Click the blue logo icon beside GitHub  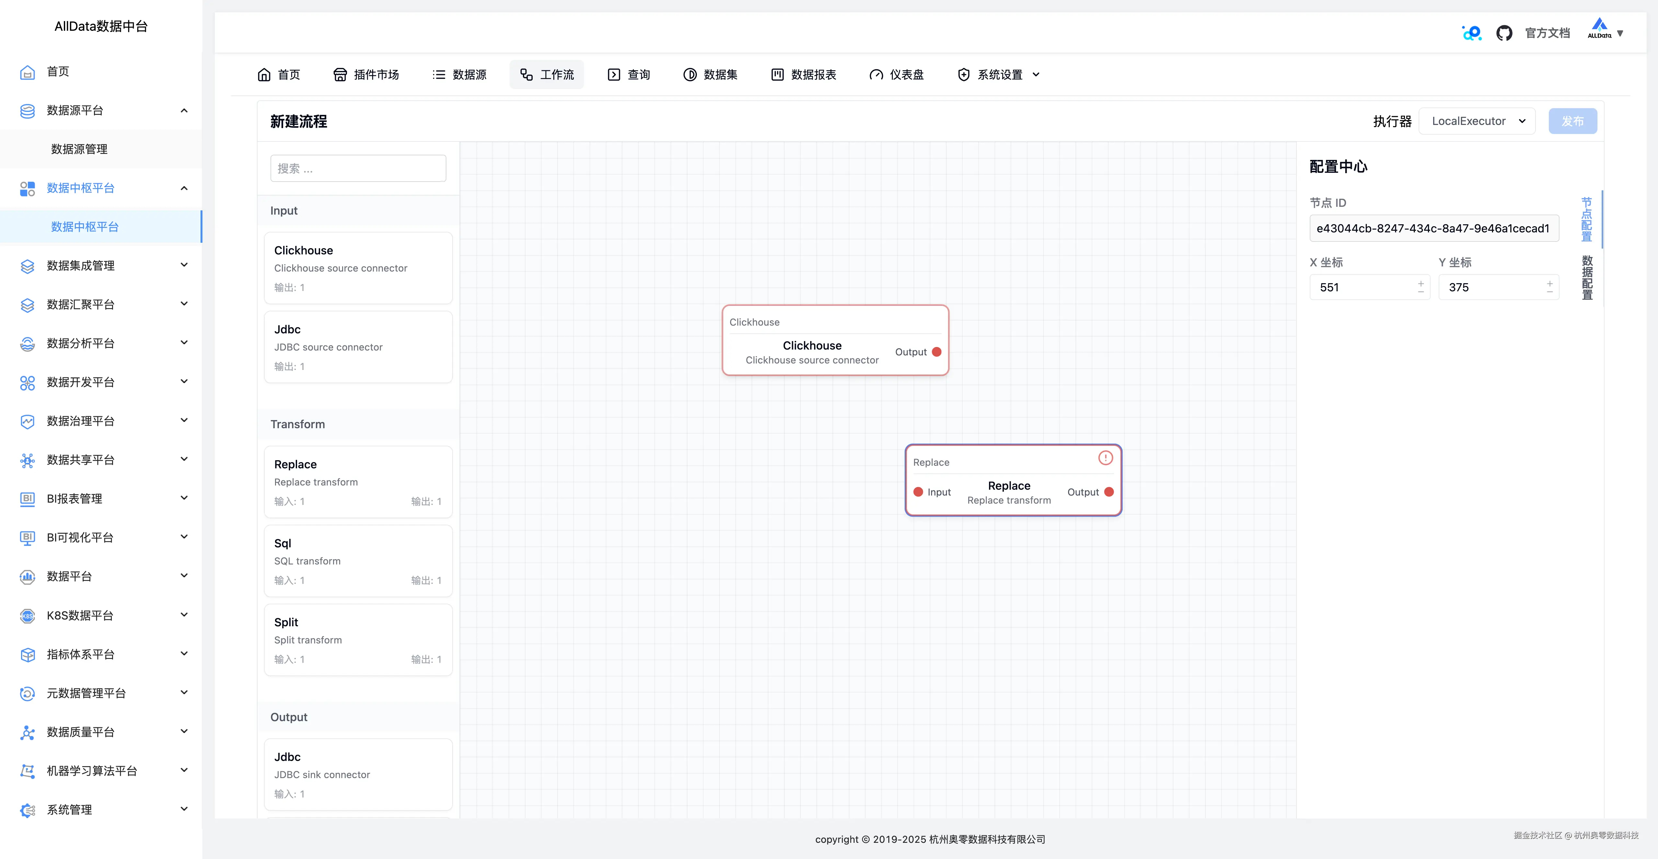pyautogui.click(x=1471, y=33)
